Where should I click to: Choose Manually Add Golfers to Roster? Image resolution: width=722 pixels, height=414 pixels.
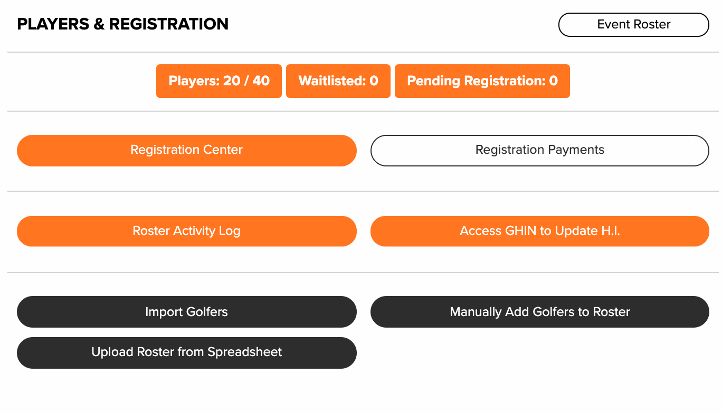pos(540,312)
